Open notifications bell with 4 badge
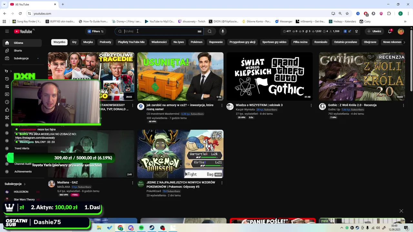413x232 pixels. pos(390,31)
